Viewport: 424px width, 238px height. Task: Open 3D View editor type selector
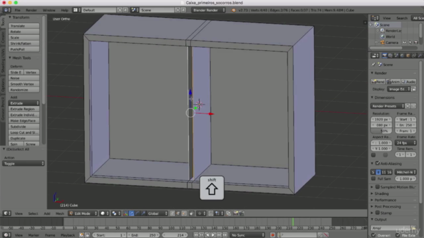(7, 213)
